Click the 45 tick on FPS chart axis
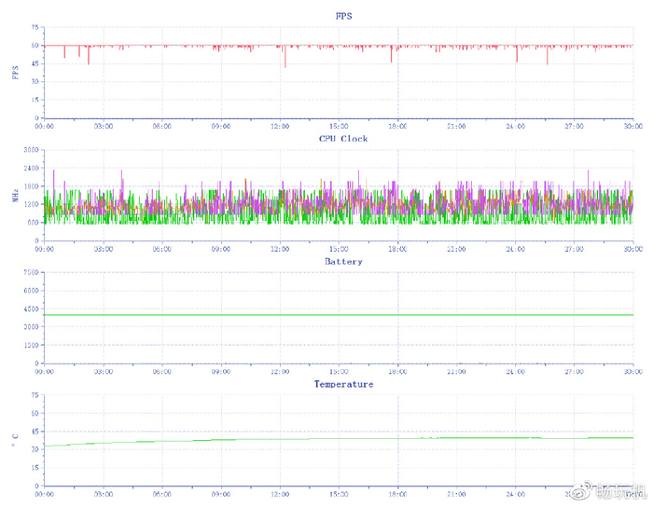 35,63
